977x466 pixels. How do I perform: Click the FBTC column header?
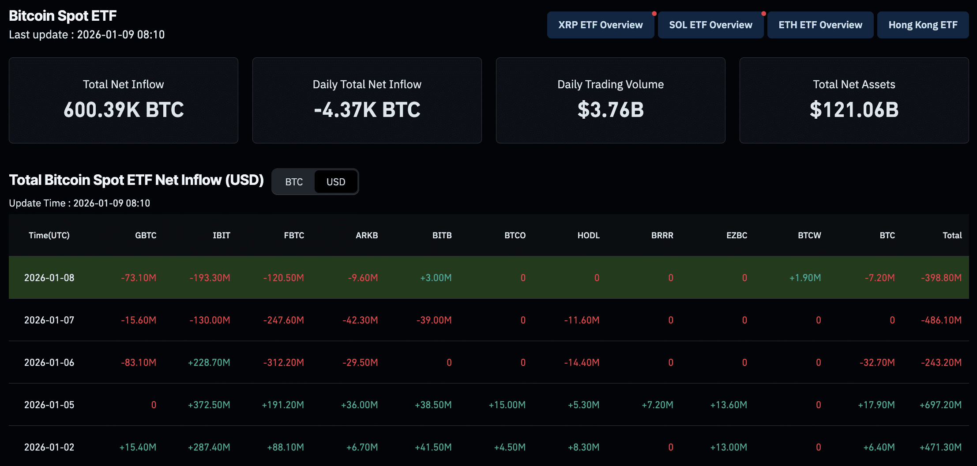tap(294, 235)
